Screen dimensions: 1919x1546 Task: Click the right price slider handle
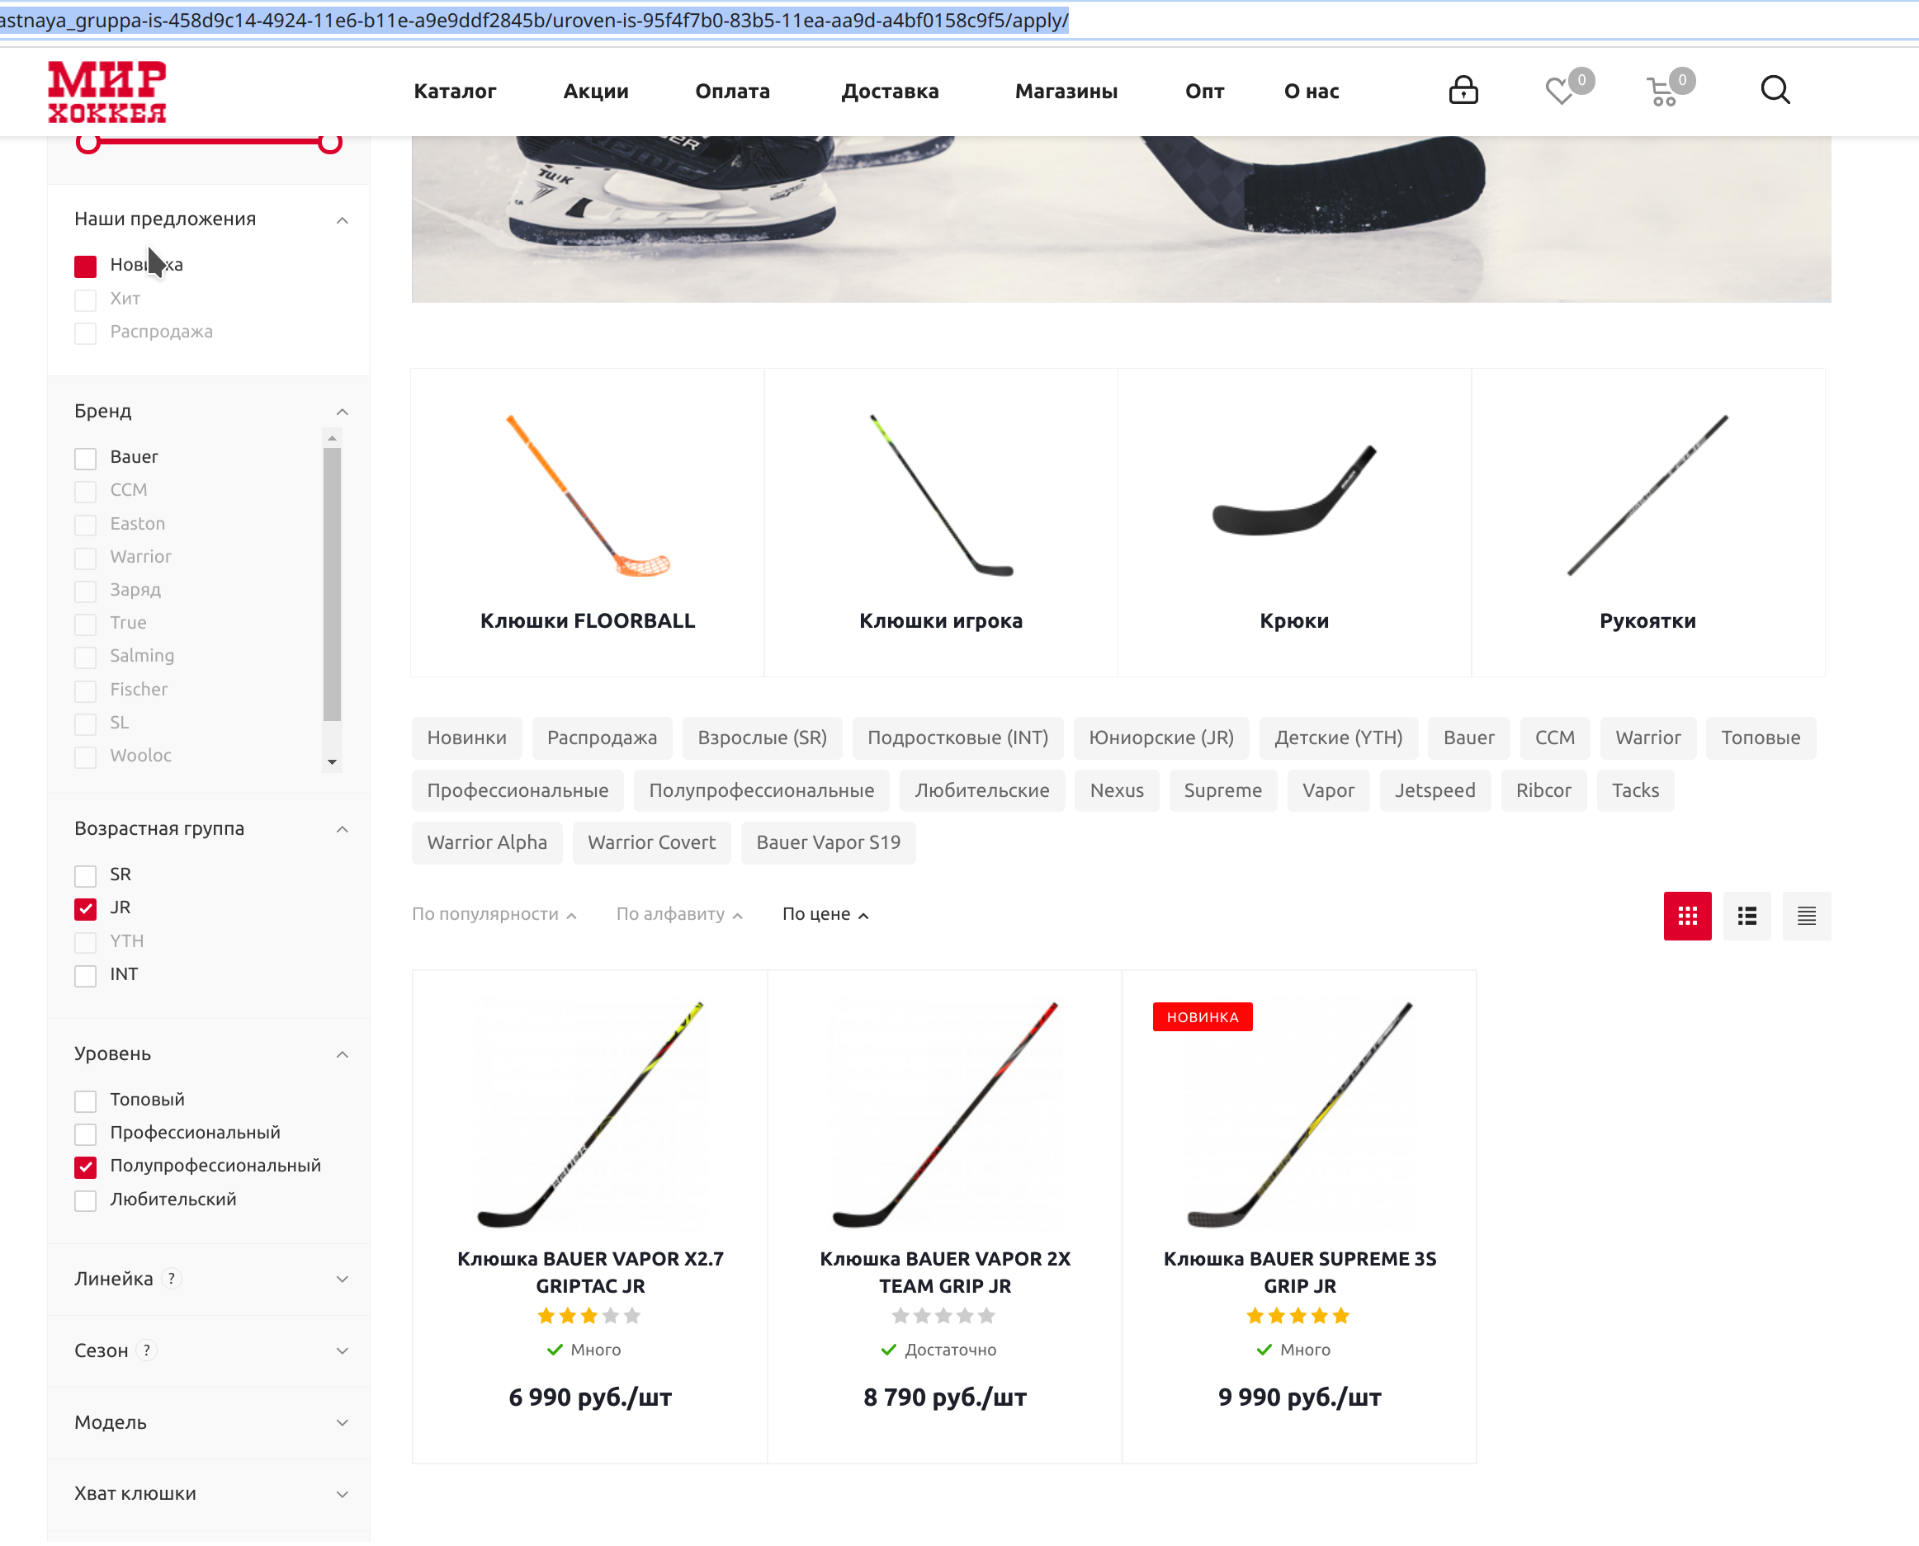tap(329, 143)
